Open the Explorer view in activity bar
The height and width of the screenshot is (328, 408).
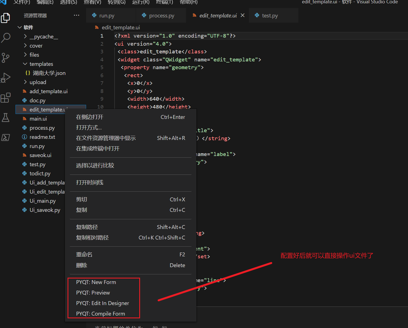tap(6, 18)
